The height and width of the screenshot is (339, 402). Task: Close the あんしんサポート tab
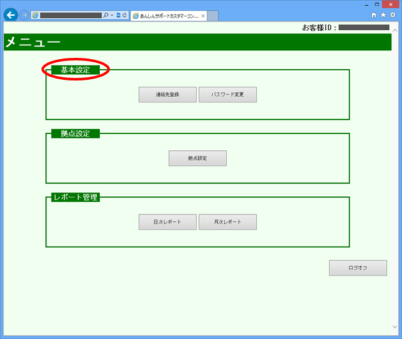pos(203,16)
